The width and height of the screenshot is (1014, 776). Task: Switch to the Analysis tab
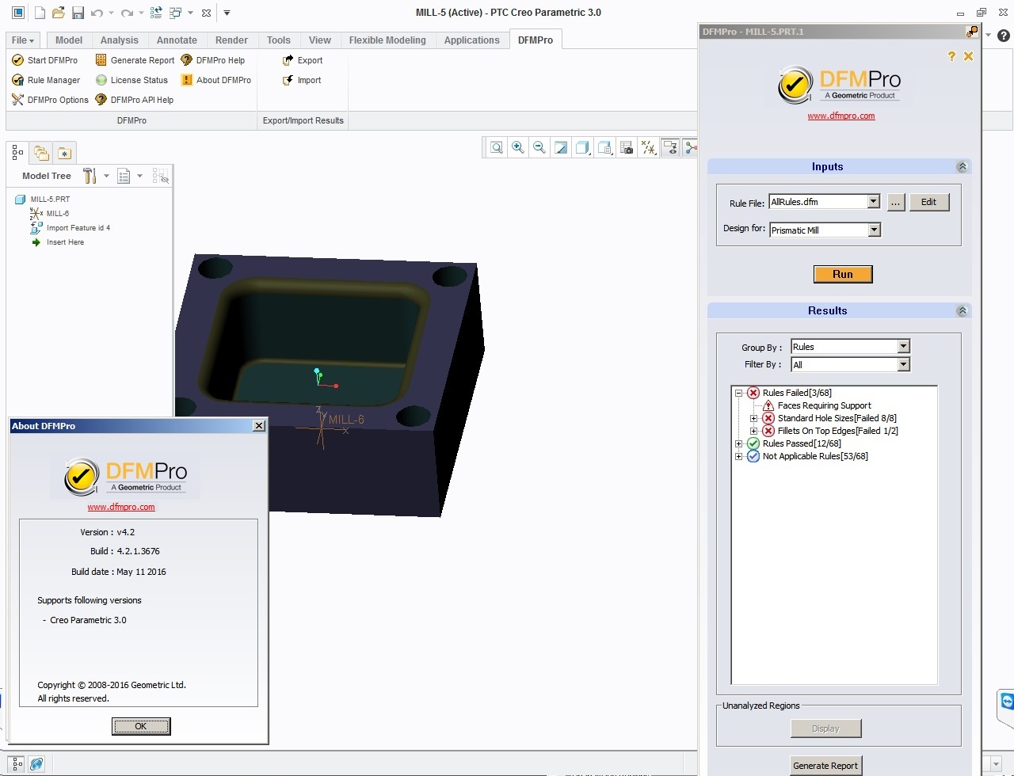tap(120, 40)
